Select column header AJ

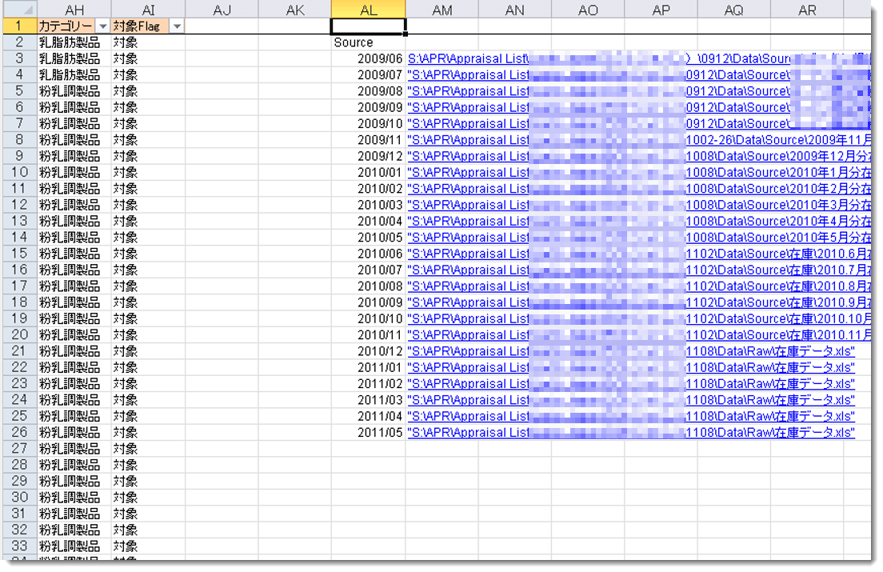click(222, 10)
